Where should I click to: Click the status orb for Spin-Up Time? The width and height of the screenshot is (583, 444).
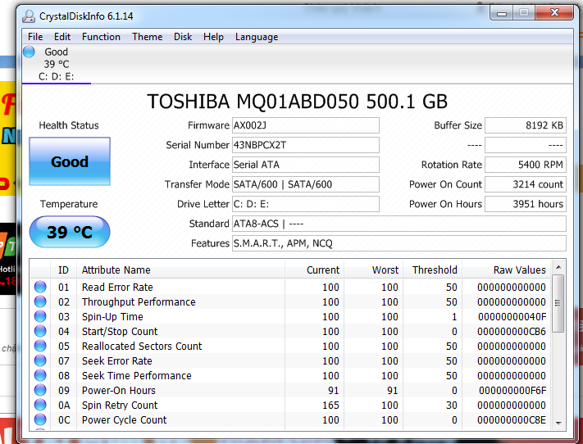[x=40, y=317]
